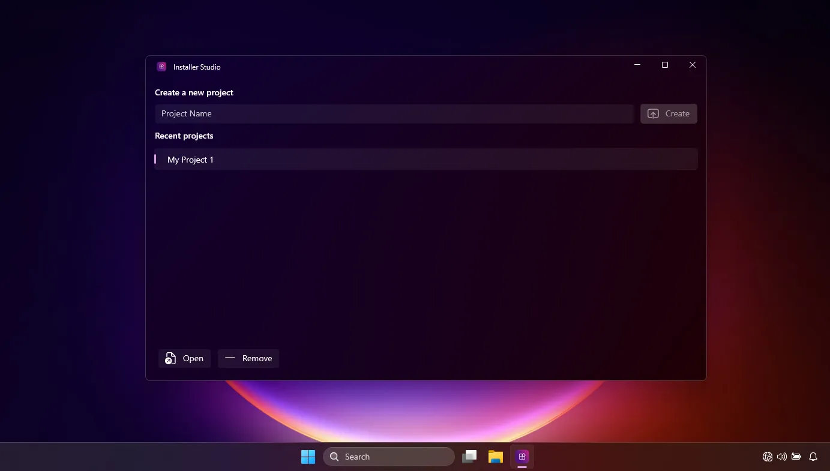Image resolution: width=830 pixels, height=471 pixels.
Task: Click the magnifier icon in the Search box
Action: (x=334, y=457)
